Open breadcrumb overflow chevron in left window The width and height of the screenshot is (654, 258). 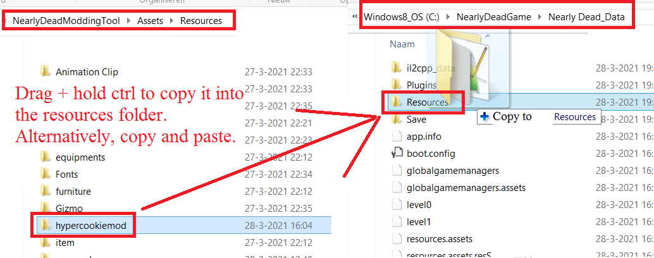[3, 20]
